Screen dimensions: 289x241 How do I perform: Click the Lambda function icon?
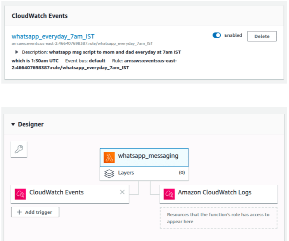pos(109,158)
